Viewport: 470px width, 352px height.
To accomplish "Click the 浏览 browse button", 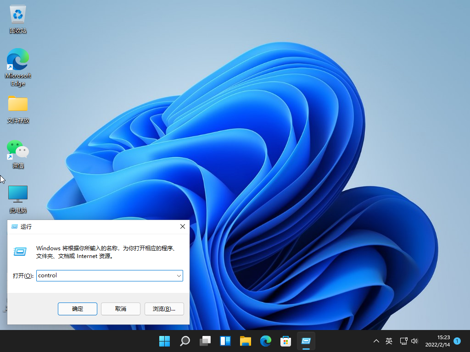I will 164,308.
